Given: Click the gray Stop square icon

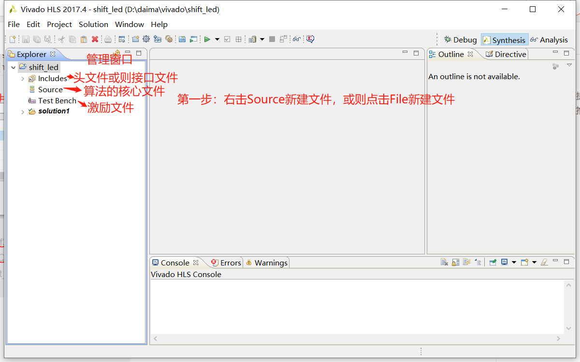Looking at the screenshot, I should pos(272,39).
